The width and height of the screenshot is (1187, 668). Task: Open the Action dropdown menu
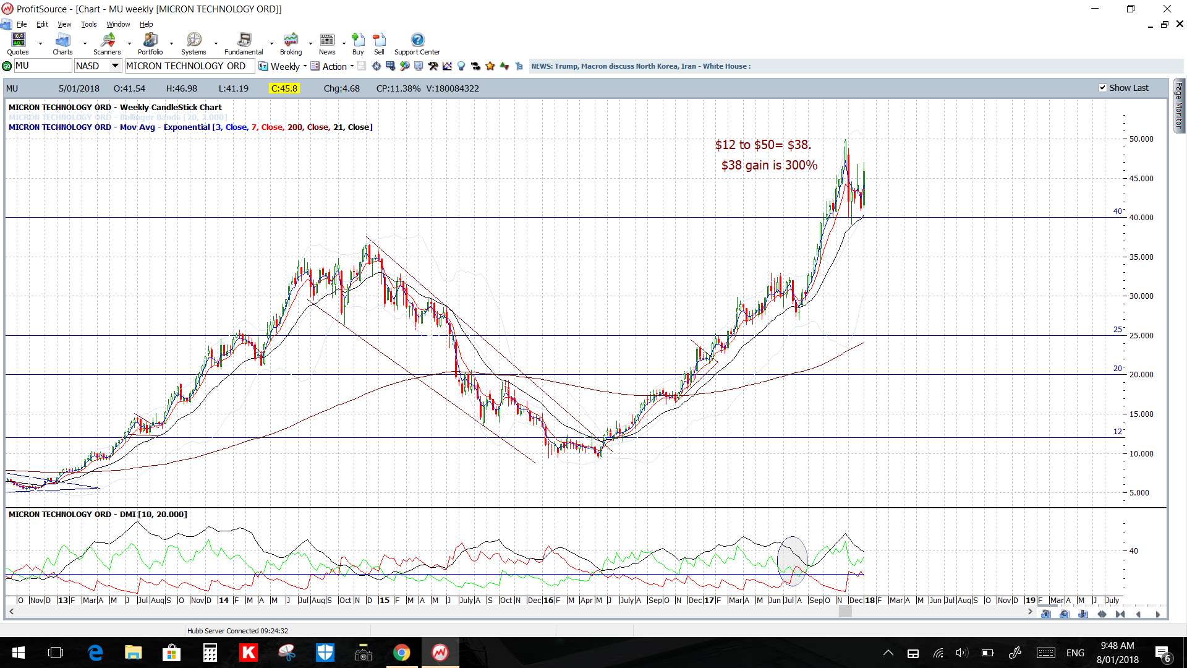332,66
